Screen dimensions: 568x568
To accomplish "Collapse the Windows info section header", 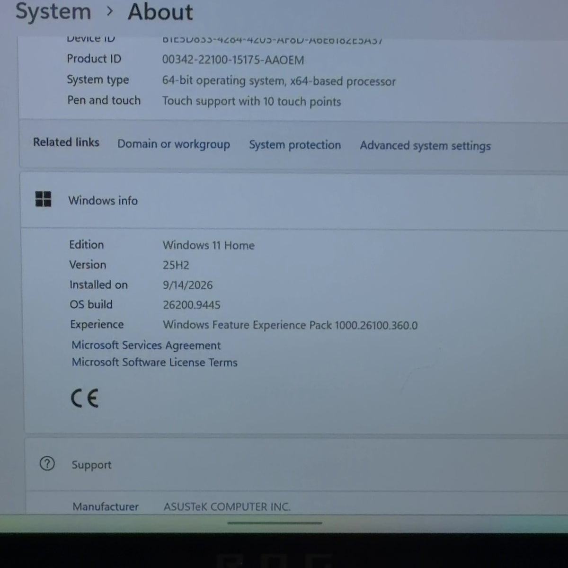I will click(x=294, y=201).
